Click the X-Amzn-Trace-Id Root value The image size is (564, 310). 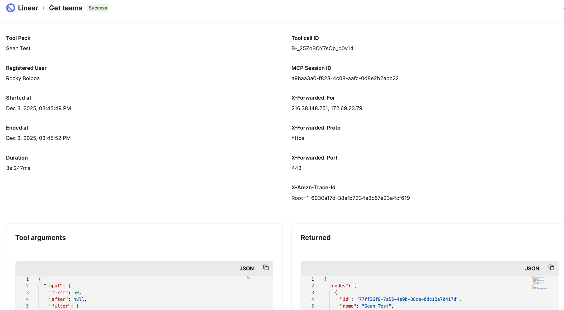(x=350, y=198)
